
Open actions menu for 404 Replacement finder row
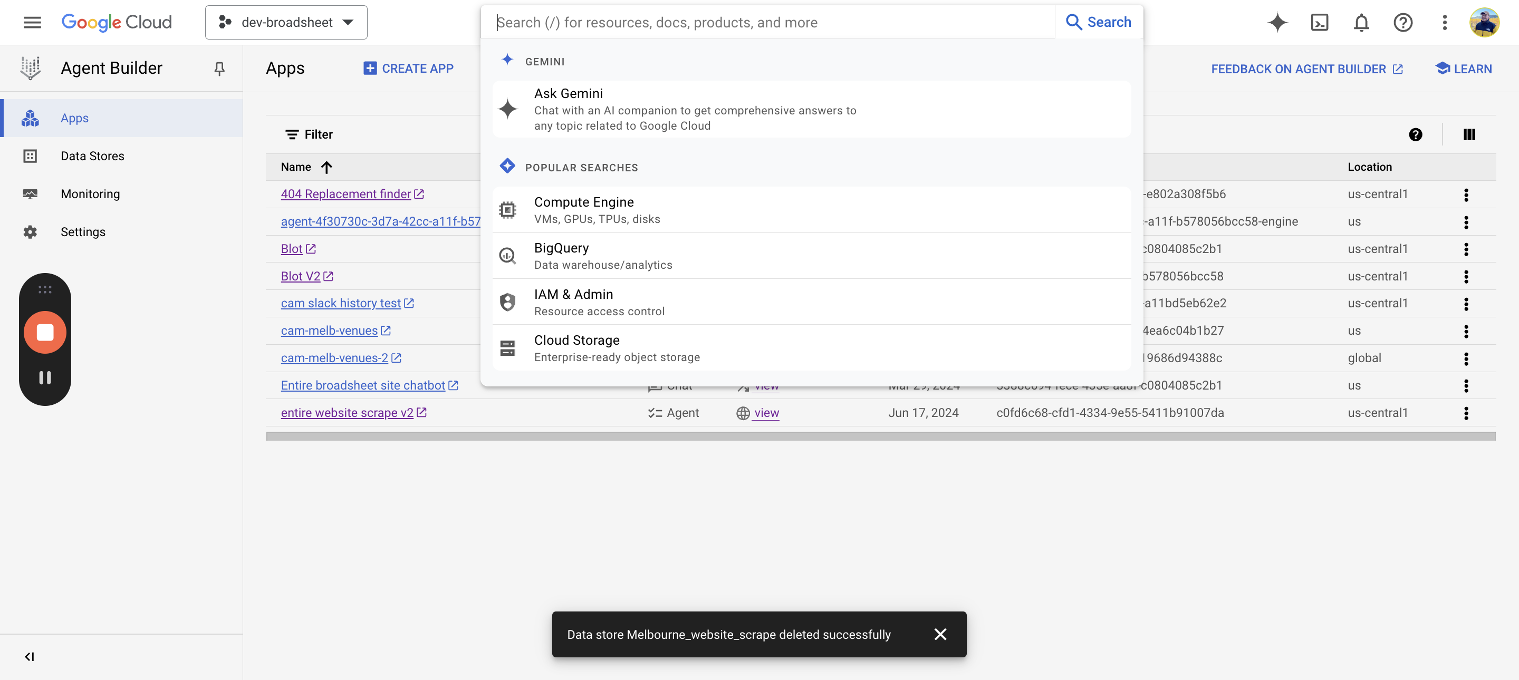1465,195
